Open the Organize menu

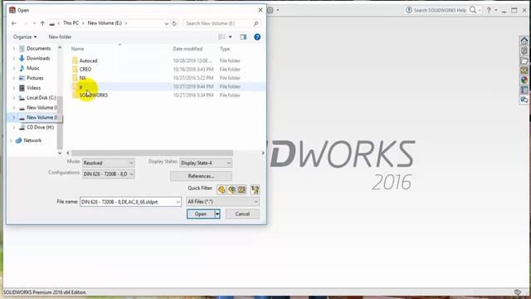click(x=25, y=37)
